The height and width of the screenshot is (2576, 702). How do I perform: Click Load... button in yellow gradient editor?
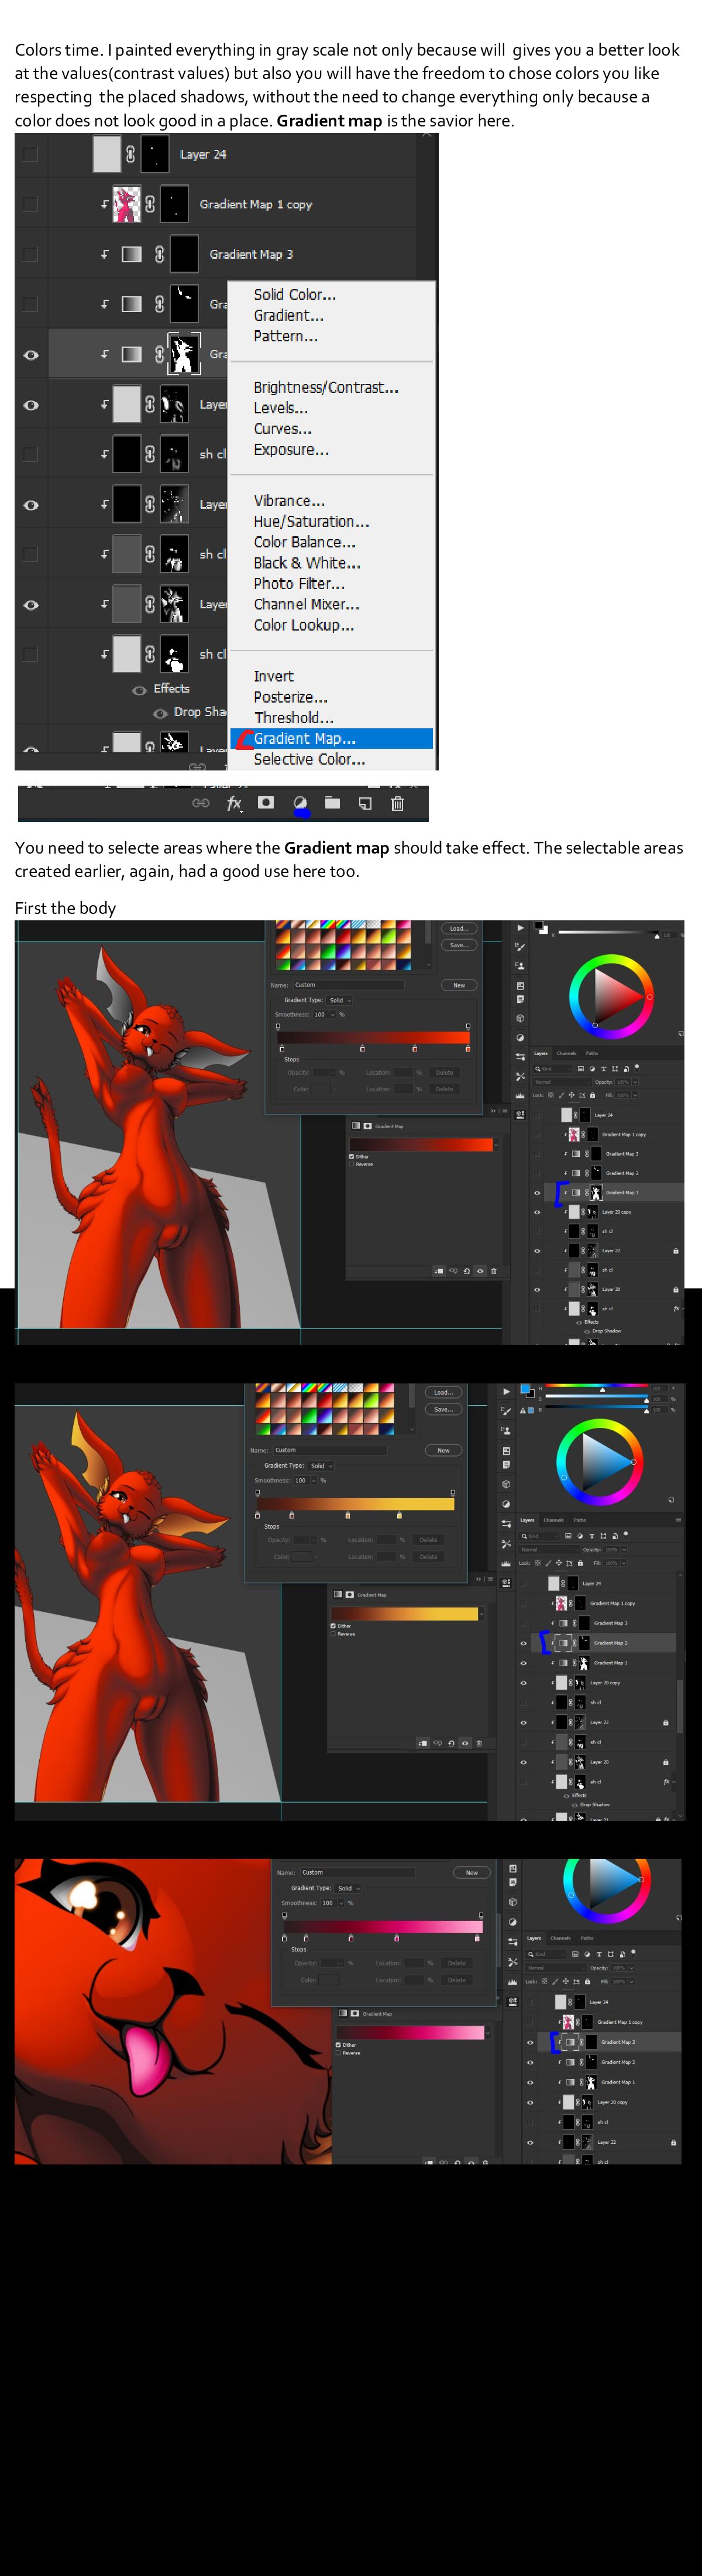click(x=442, y=1392)
